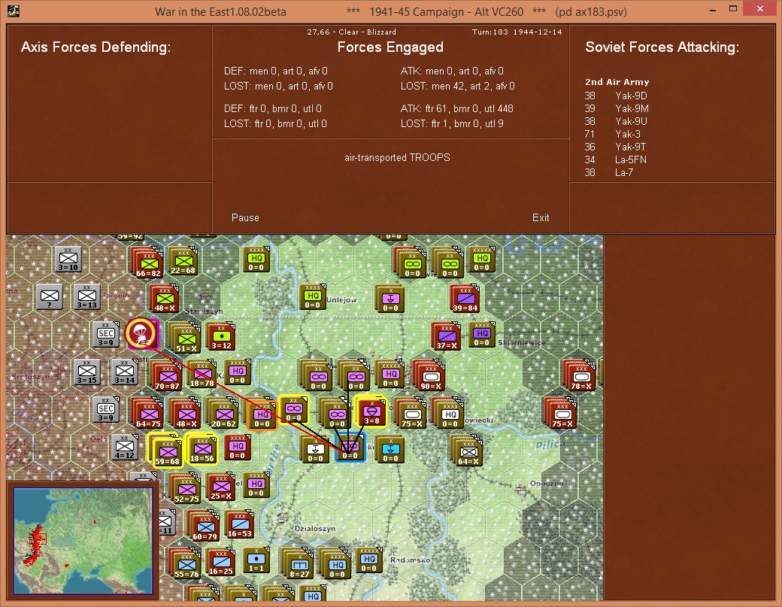Minimize the War in the East window
This screenshot has height=607, width=782.
(713, 10)
